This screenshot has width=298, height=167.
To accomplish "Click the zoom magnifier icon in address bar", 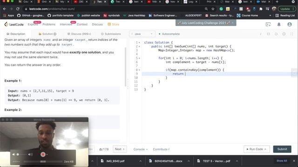I will point(206,9).
